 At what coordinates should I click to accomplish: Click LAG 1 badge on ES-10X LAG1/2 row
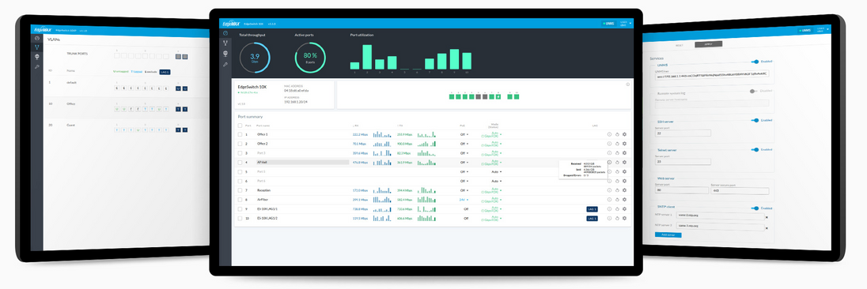point(593,219)
